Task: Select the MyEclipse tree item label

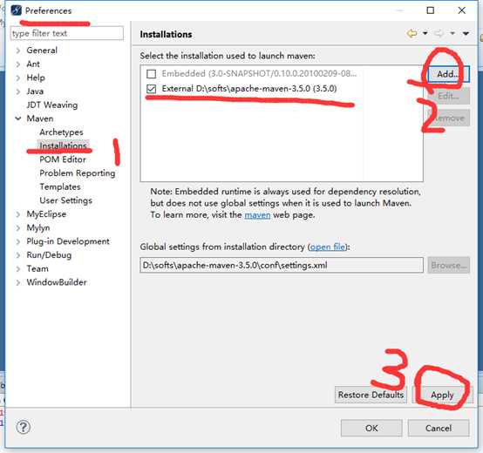Action: coord(46,214)
